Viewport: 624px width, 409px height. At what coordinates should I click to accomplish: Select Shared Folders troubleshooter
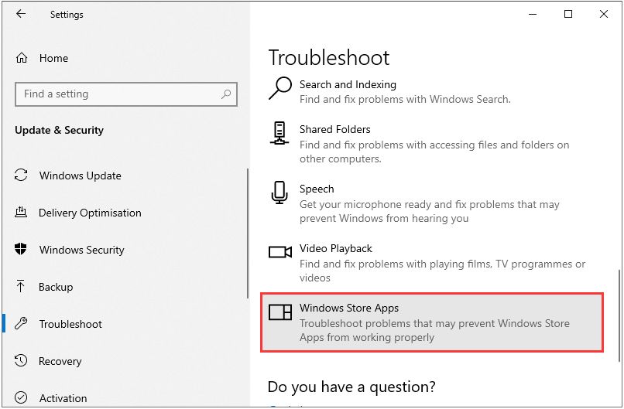click(x=432, y=144)
